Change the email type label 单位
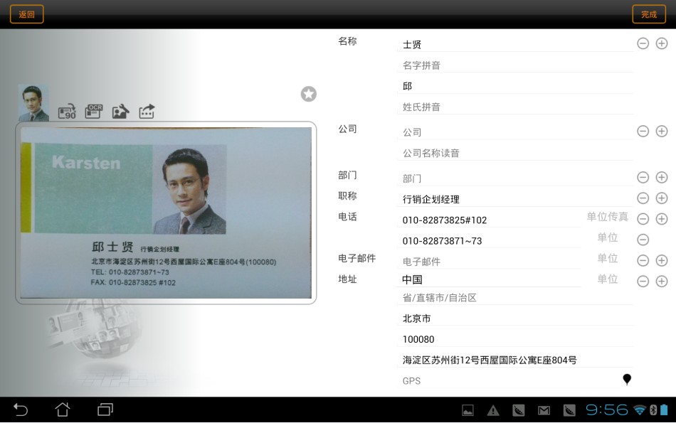Viewport: 676px width, 423px height. click(x=607, y=259)
